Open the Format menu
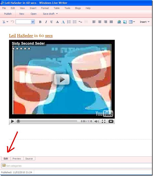153x176 pixels. point(45,8)
